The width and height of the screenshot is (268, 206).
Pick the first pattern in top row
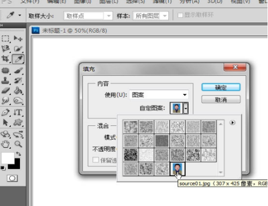[x=131, y=126]
